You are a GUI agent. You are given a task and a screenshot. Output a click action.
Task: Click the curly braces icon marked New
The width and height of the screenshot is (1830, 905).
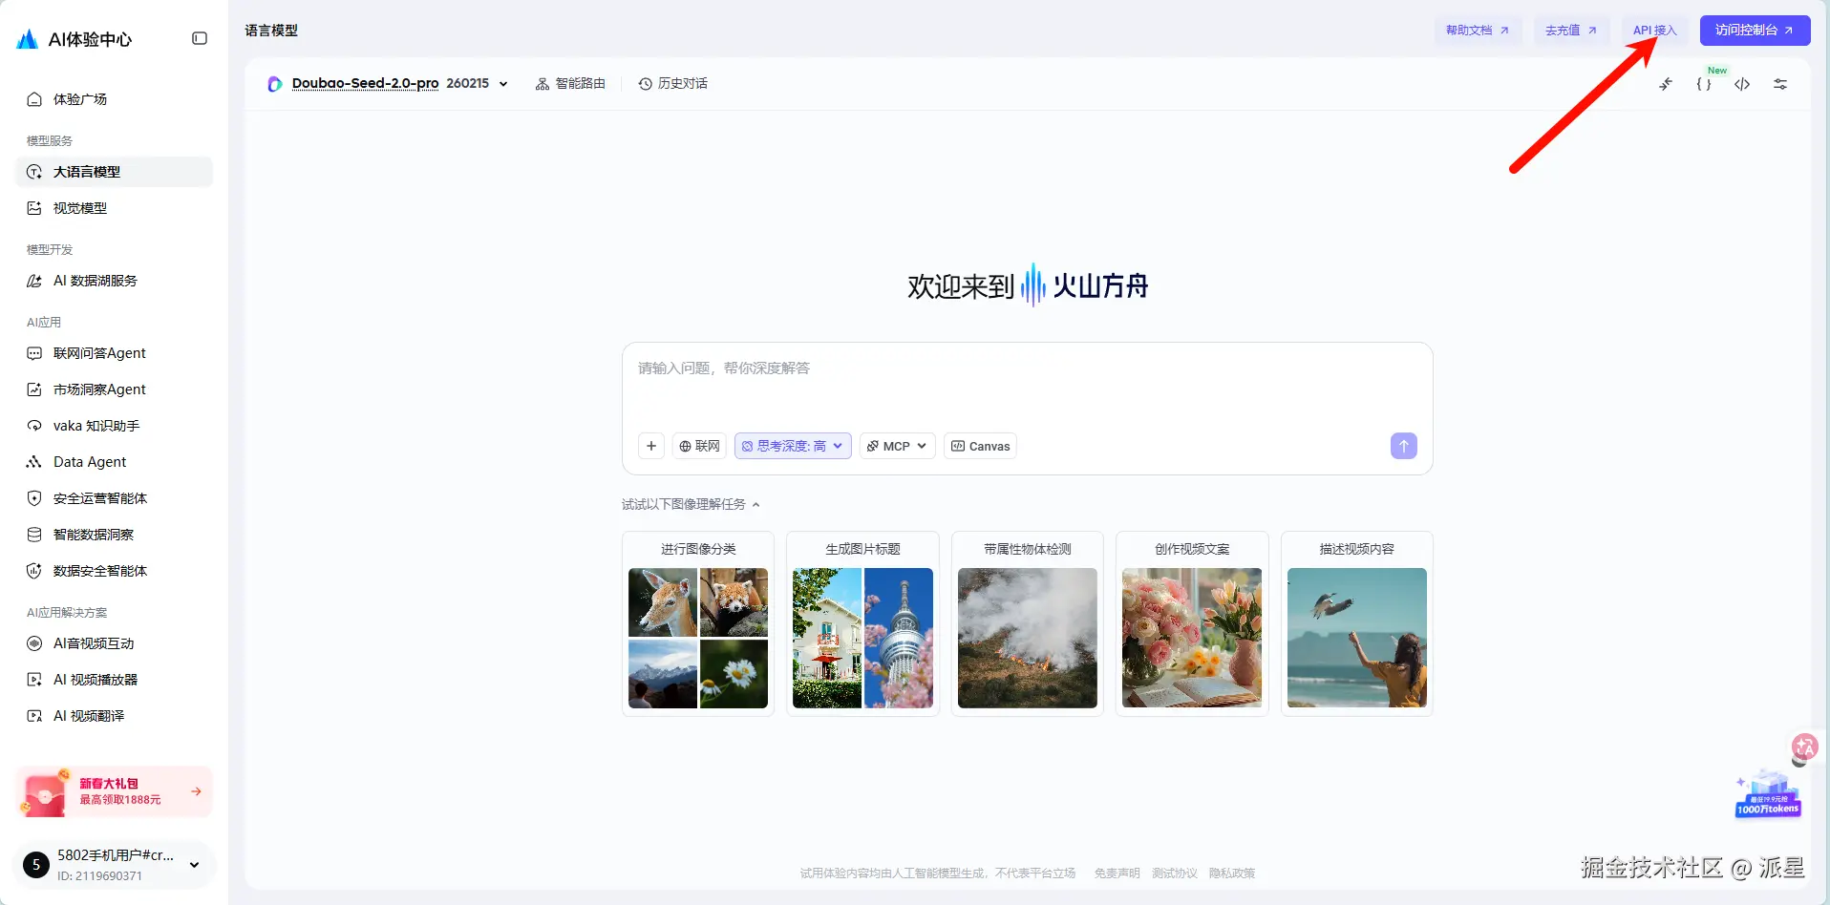click(x=1704, y=84)
